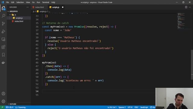Click scripts.js unsaved dot indicator
Screen dimensions: 193x109
coord(63,7)
